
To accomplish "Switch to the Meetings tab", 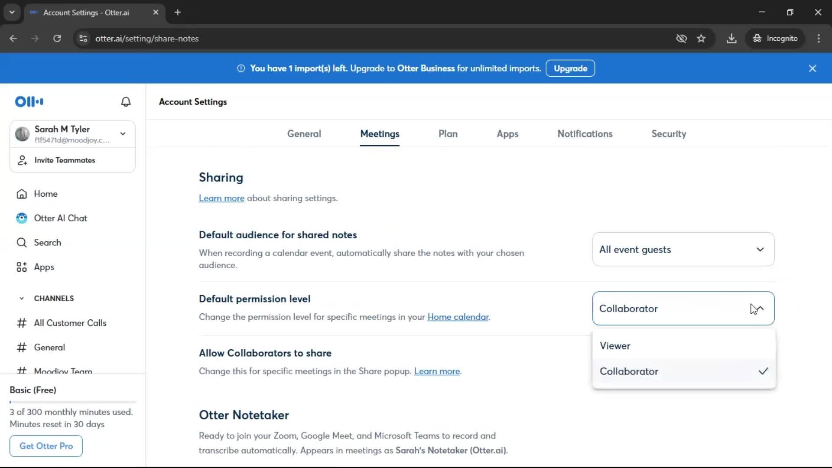I will tap(380, 134).
